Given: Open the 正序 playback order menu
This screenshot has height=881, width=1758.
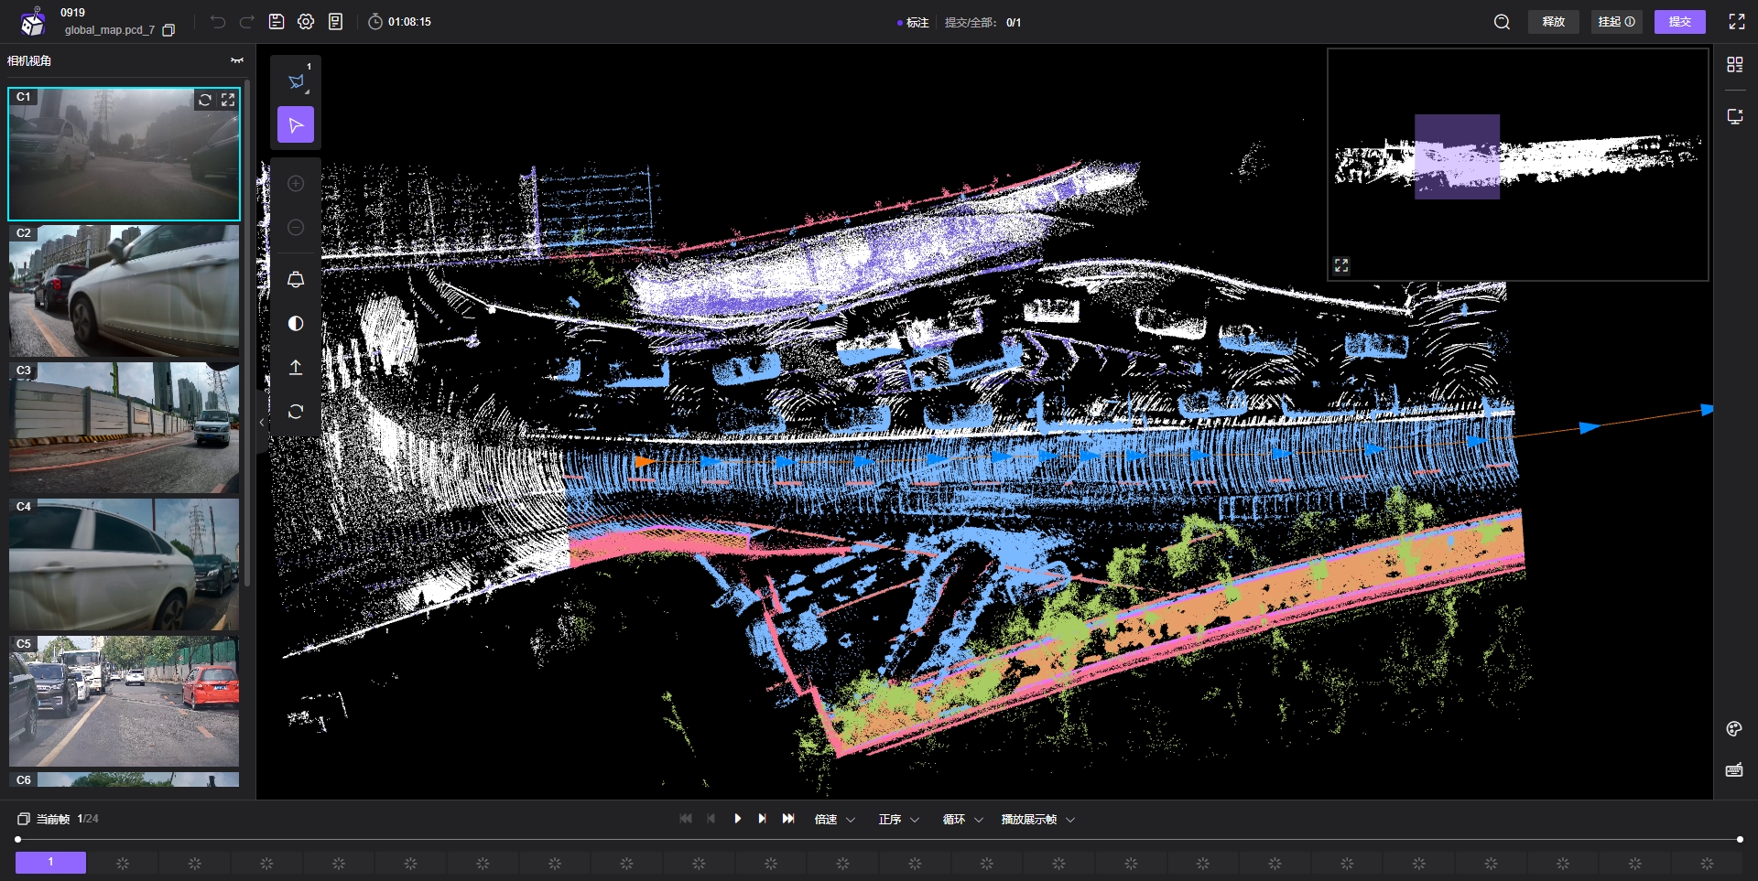Looking at the screenshot, I should 898,820.
